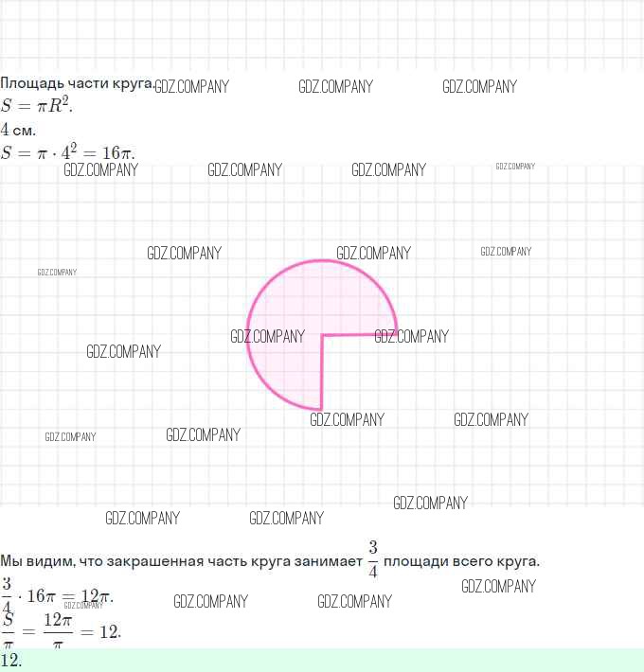Screen dimensions: 644x672
Task: Click the GDZ.COMPANY watermark beside the heading
Action: pyautogui.click(x=192, y=86)
